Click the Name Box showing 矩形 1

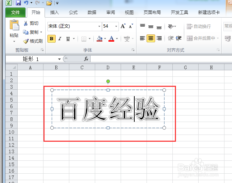coord(32,59)
